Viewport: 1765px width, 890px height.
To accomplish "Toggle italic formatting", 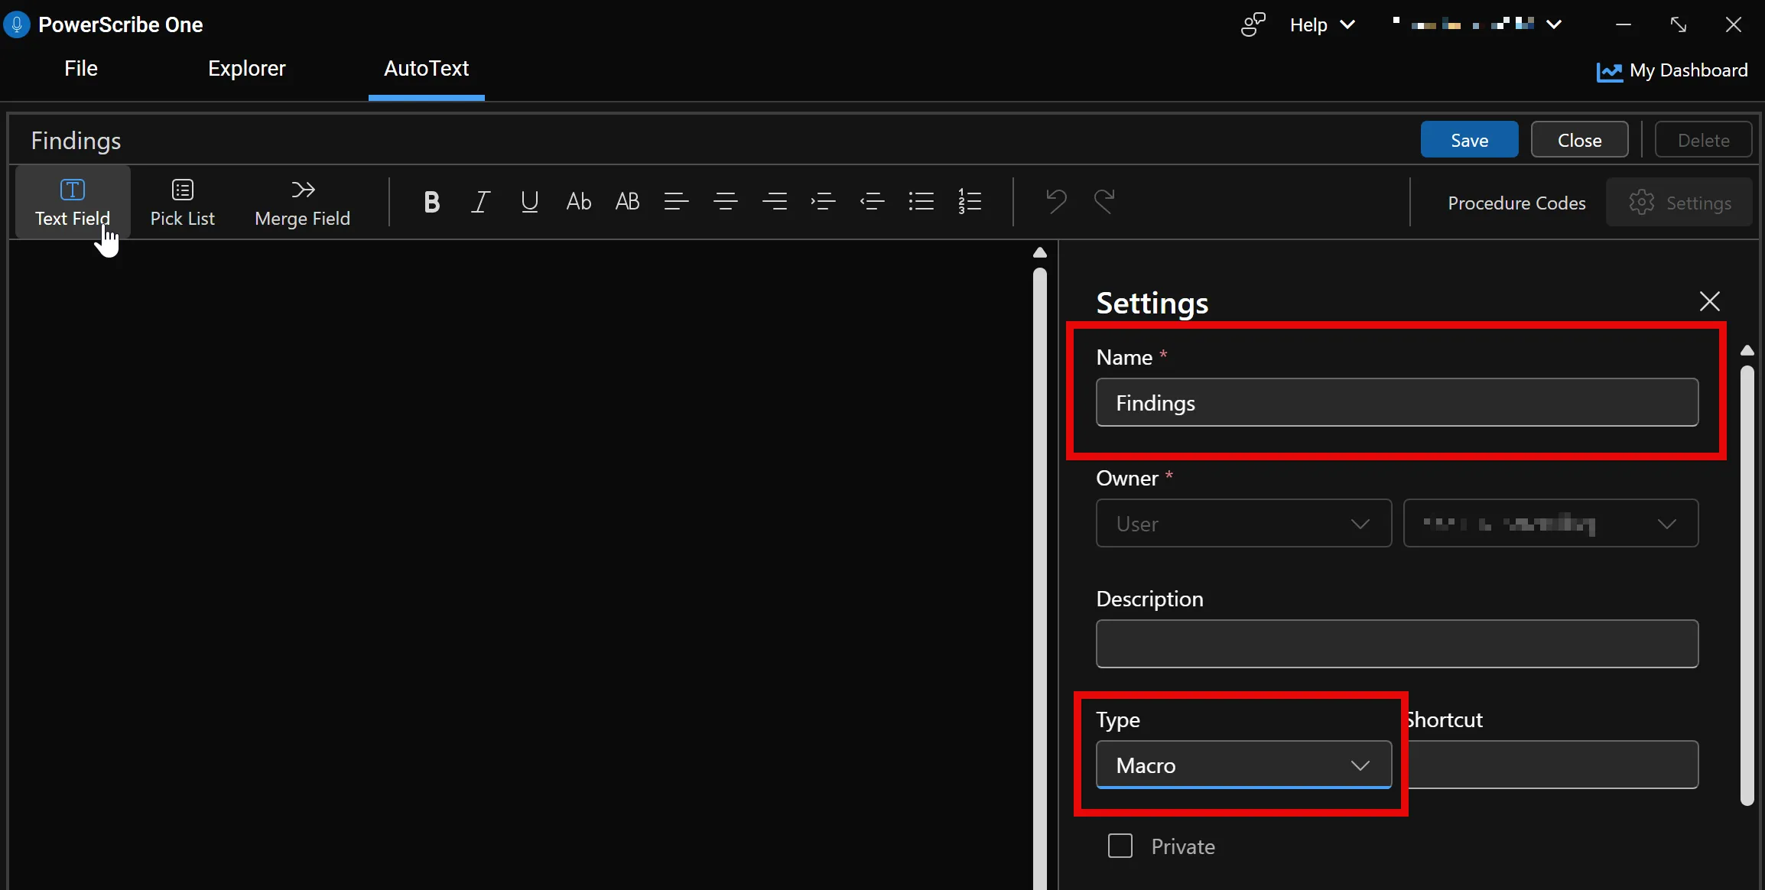I will (480, 202).
